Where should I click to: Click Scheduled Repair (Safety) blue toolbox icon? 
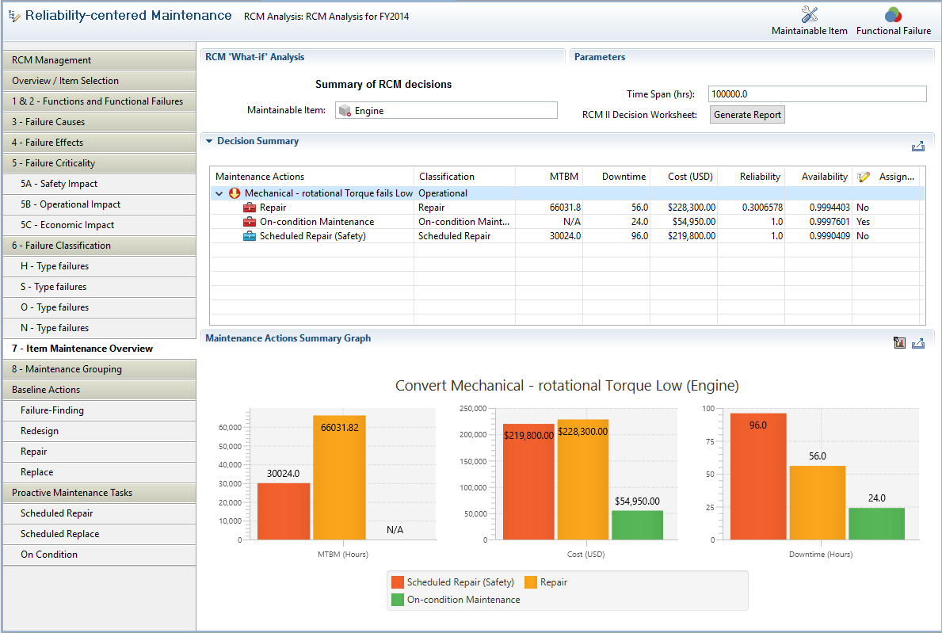click(250, 236)
